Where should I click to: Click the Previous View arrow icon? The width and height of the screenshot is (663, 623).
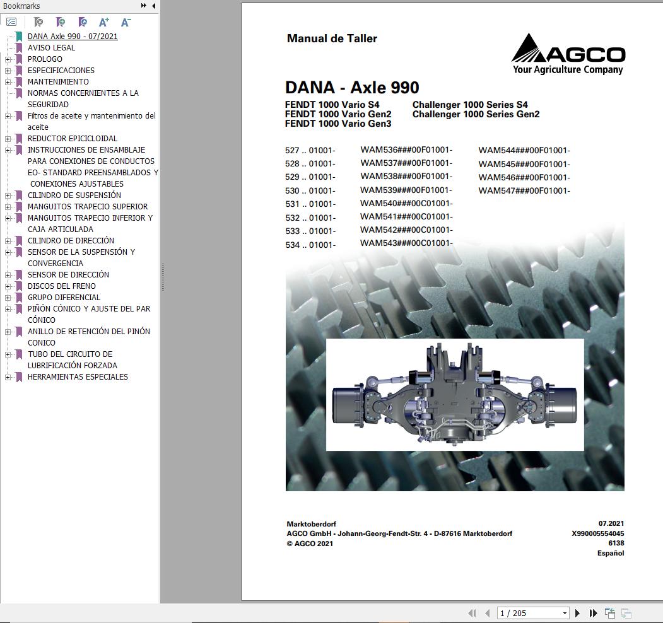tap(609, 612)
